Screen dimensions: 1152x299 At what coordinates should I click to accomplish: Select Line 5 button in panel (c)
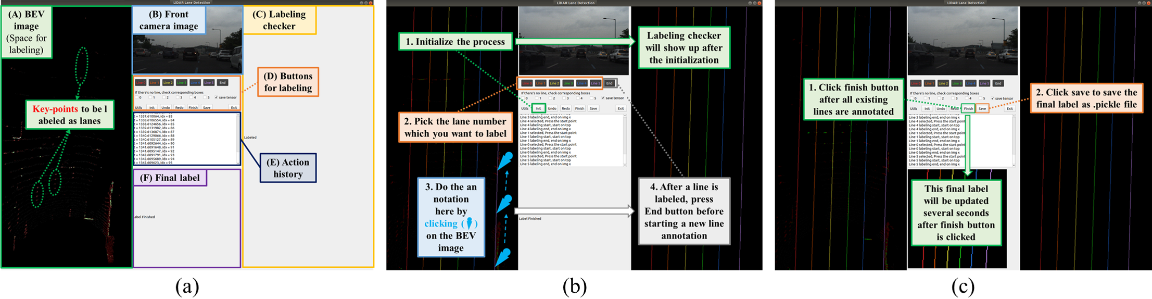point(984,83)
